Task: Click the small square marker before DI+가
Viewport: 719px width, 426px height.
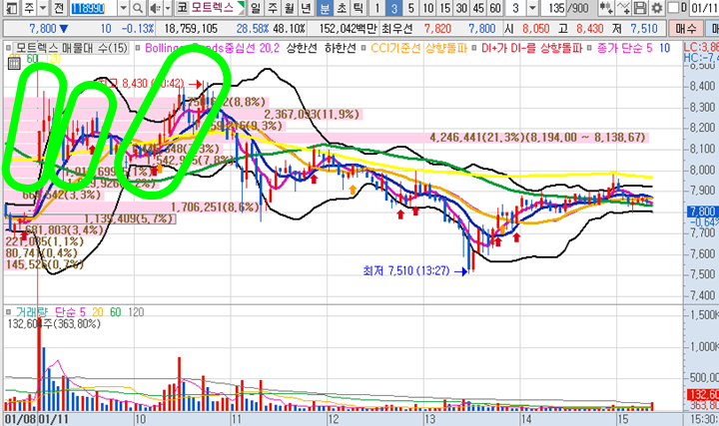Action: click(x=474, y=48)
